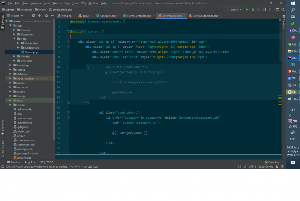Click the Collapse All icon in Project panel
300x201 pixels.
pos(39,16)
